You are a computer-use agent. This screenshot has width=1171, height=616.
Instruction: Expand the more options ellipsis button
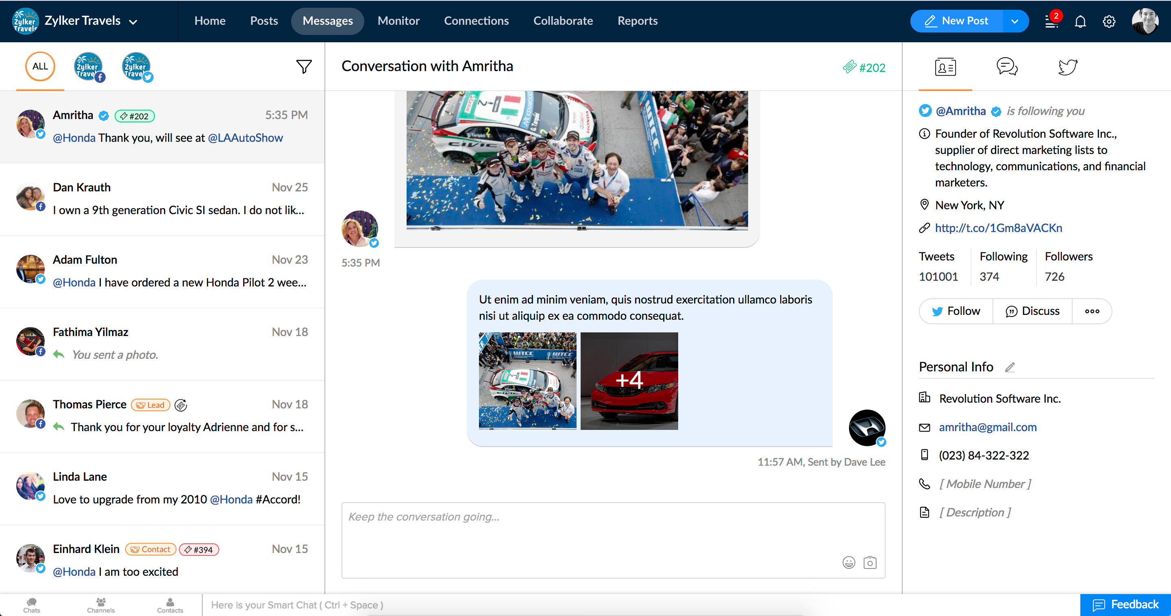(1091, 311)
